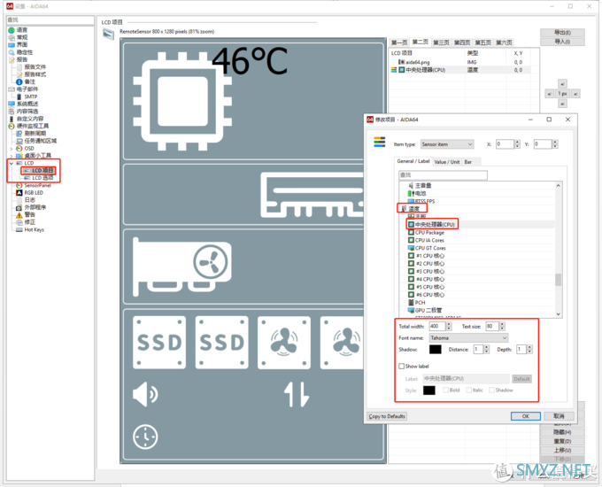The width and height of the screenshot is (602, 487).
Task: Click the sensor search field in dialog
Action: click(x=443, y=175)
